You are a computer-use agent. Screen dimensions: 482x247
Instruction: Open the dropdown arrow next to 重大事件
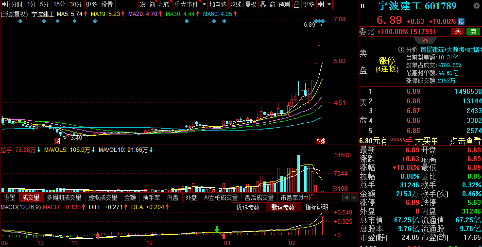tap(204, 4)
